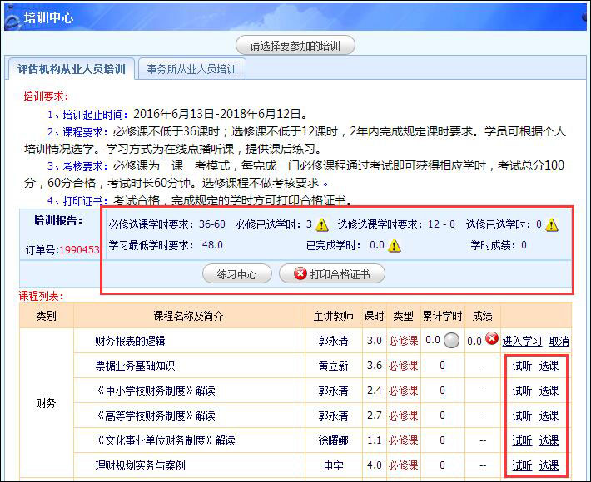Preview 《中小学校财务制度》解读 via 试听

pos(522,391)
